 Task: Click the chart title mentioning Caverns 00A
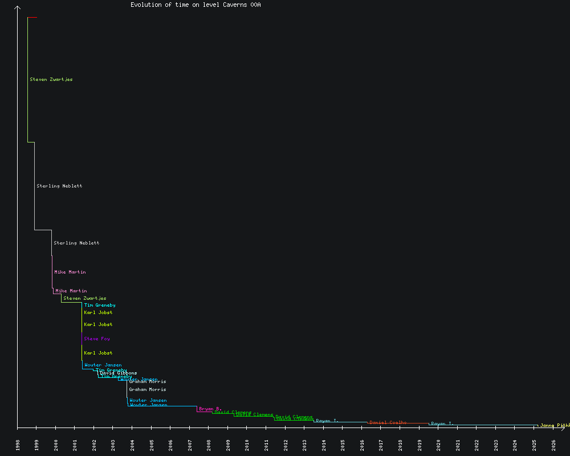pos(196,5)
